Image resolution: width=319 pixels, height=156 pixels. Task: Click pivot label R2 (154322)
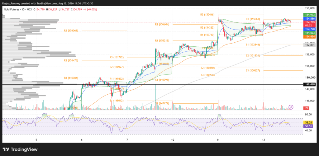pyautogui.click(x=207, y=27)
